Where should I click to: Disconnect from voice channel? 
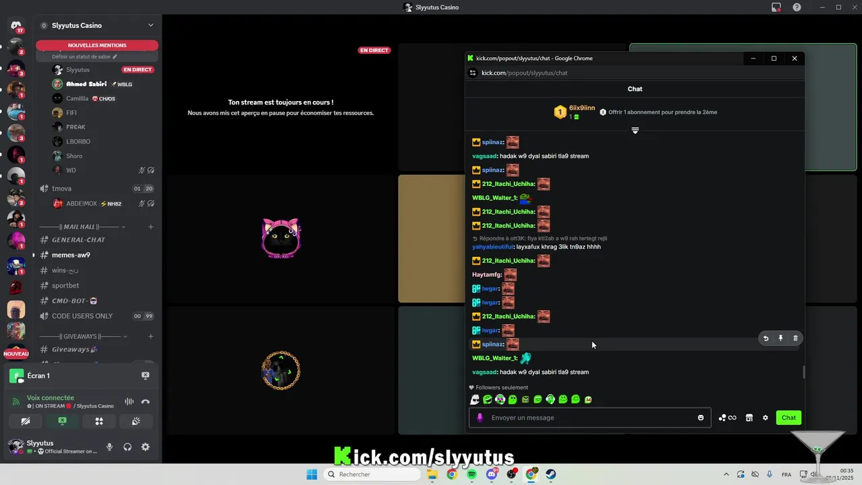coord(145,401)
